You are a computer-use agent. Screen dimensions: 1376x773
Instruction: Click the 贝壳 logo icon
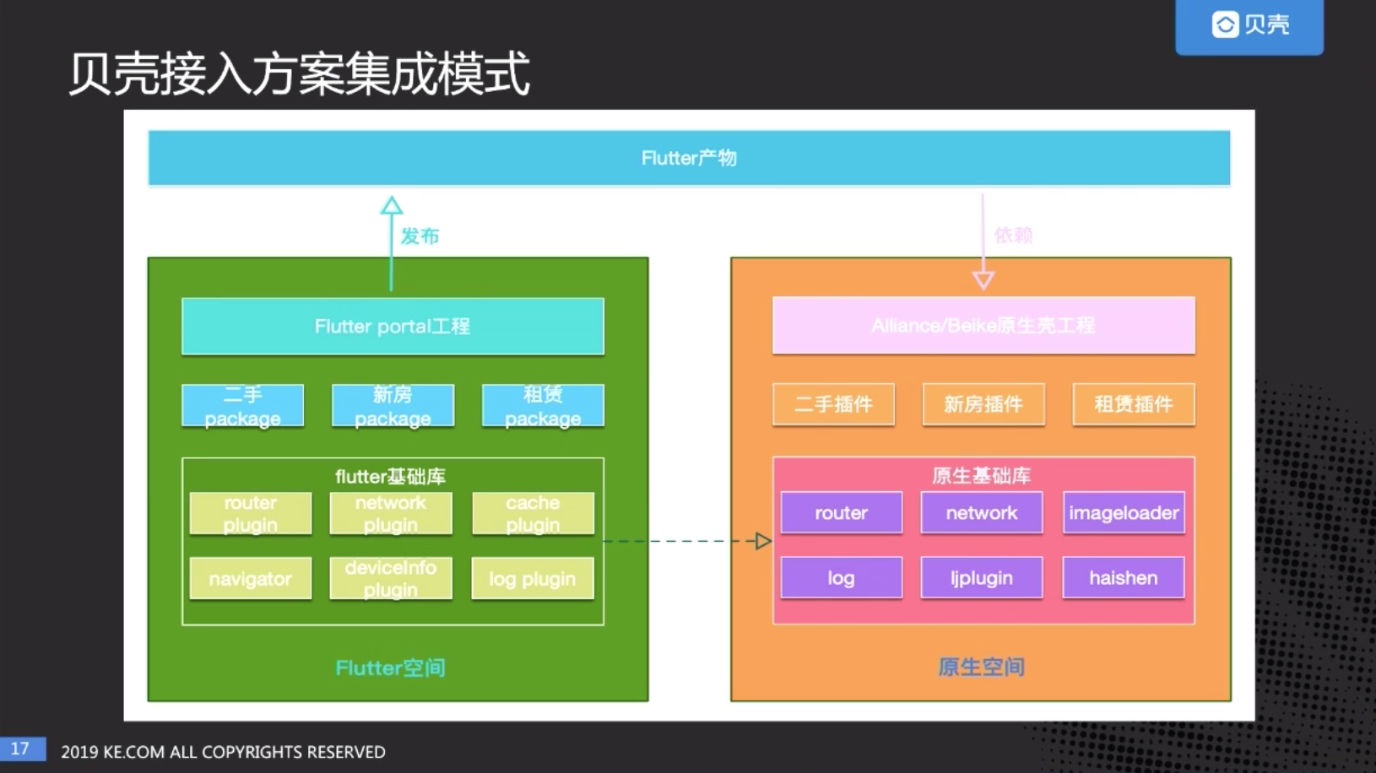pos(1225,24)
